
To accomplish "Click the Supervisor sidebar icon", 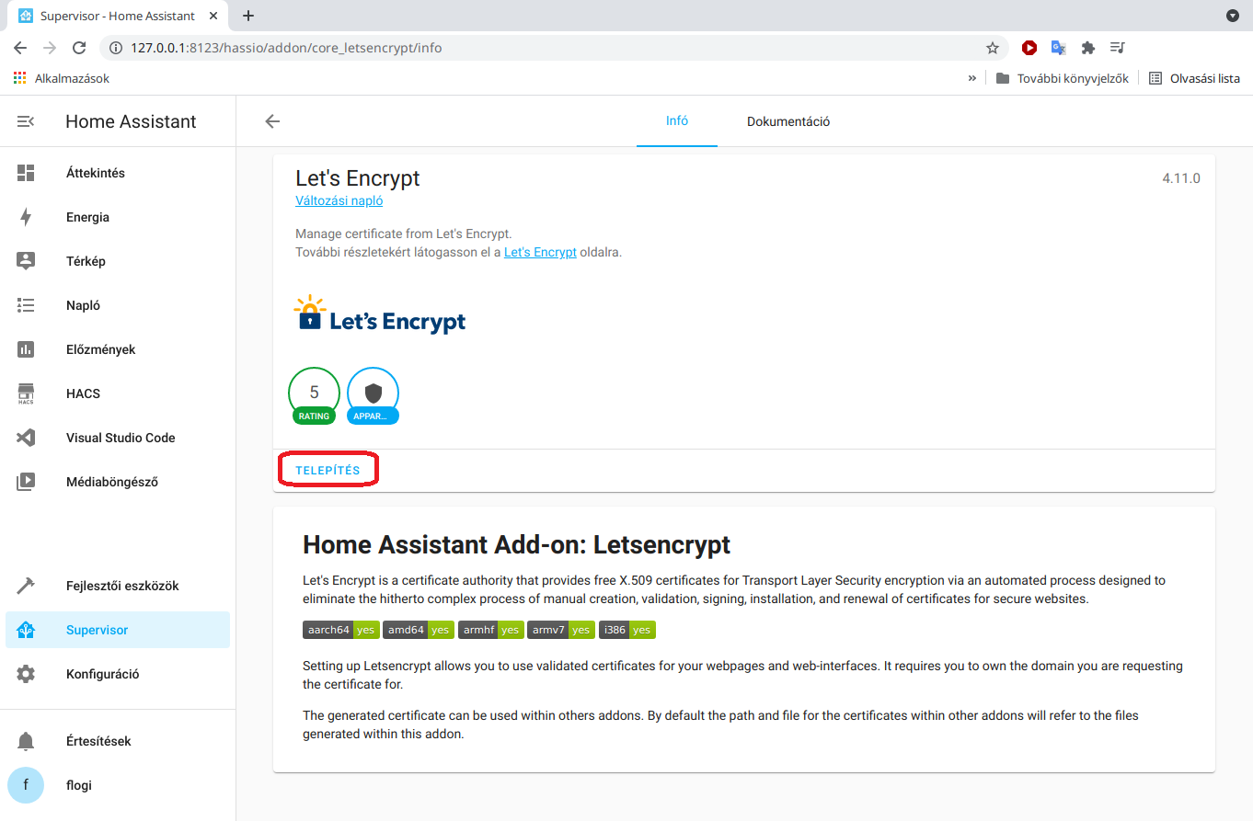I will [26, 630].
